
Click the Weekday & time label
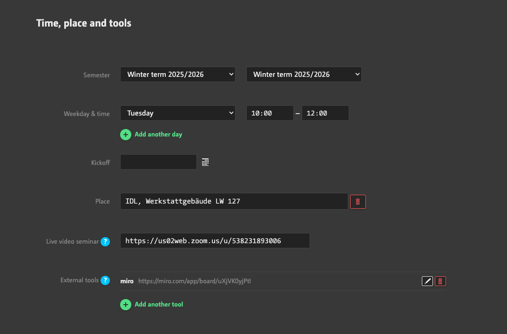[87, 114]
